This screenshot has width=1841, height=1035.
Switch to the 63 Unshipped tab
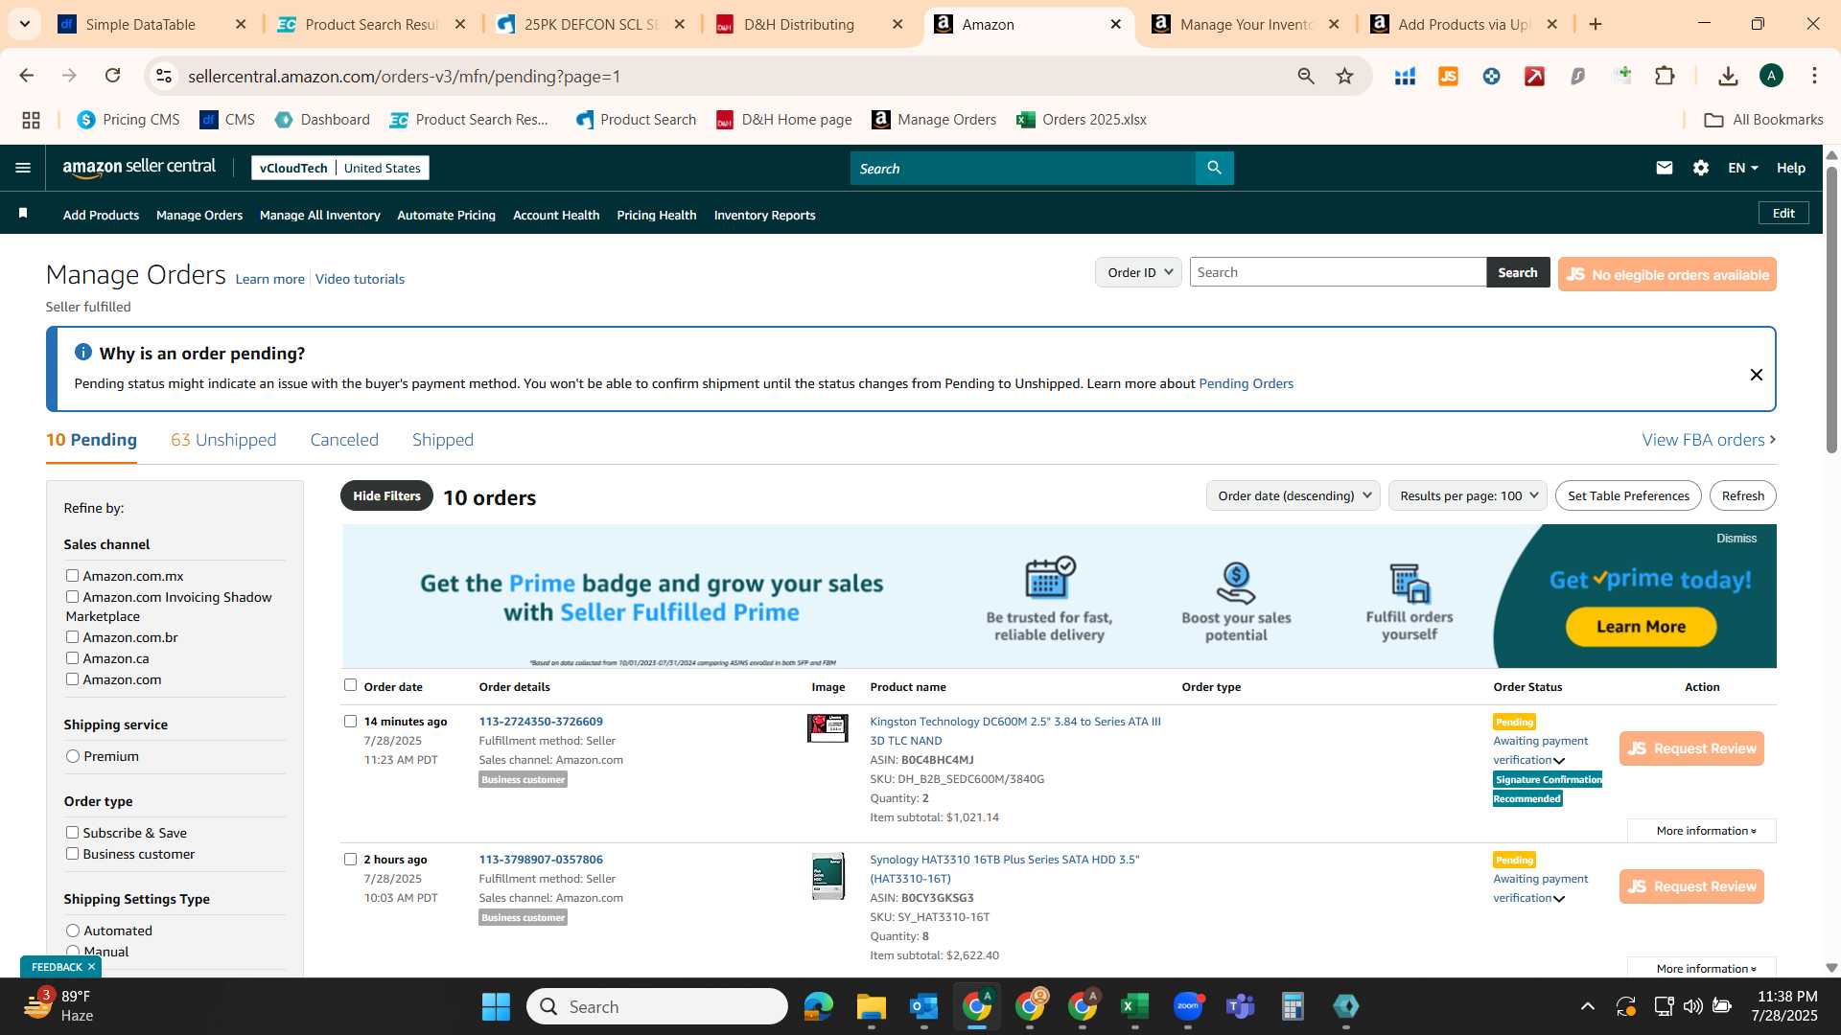tap(223, 440)
